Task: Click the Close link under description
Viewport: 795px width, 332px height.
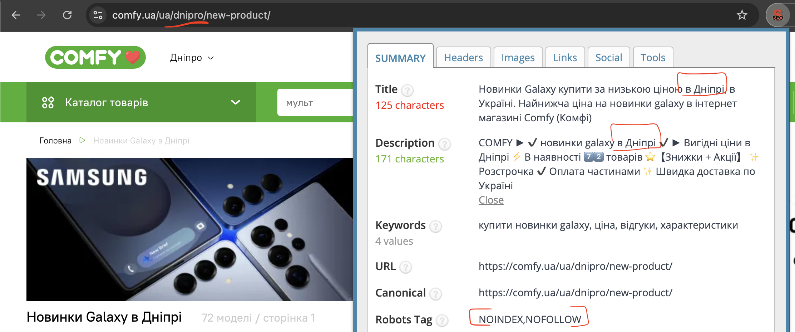Action: click(x=491, y=200)
